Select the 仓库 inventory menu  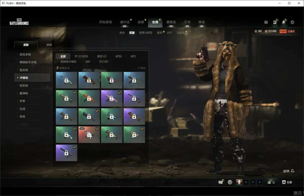155,22
